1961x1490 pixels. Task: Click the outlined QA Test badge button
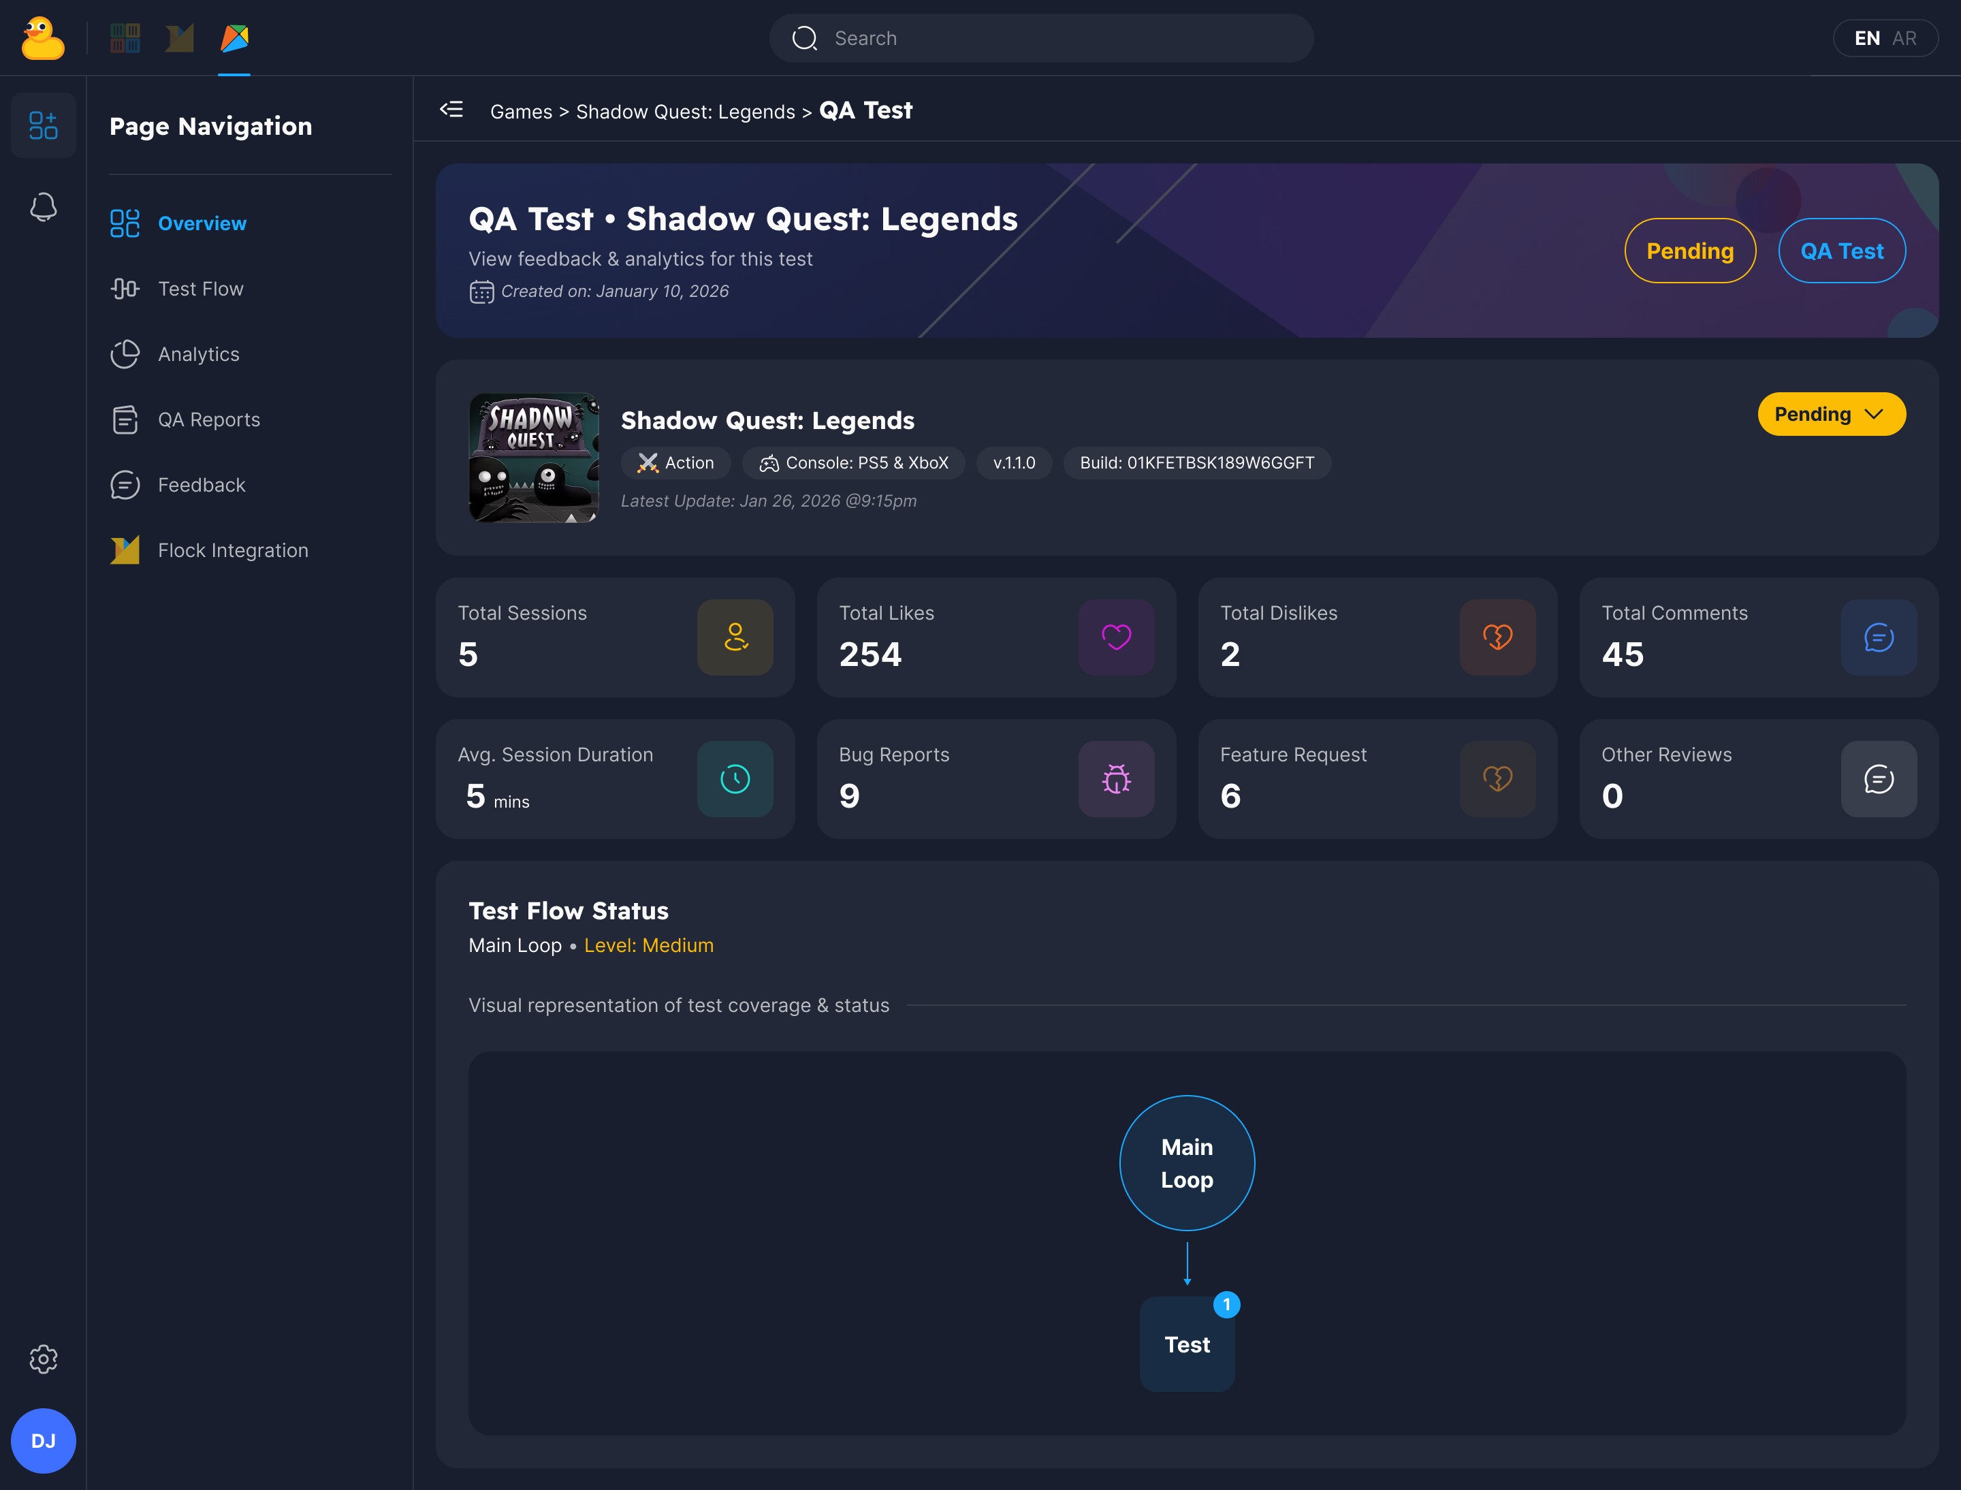point(1841,251)
